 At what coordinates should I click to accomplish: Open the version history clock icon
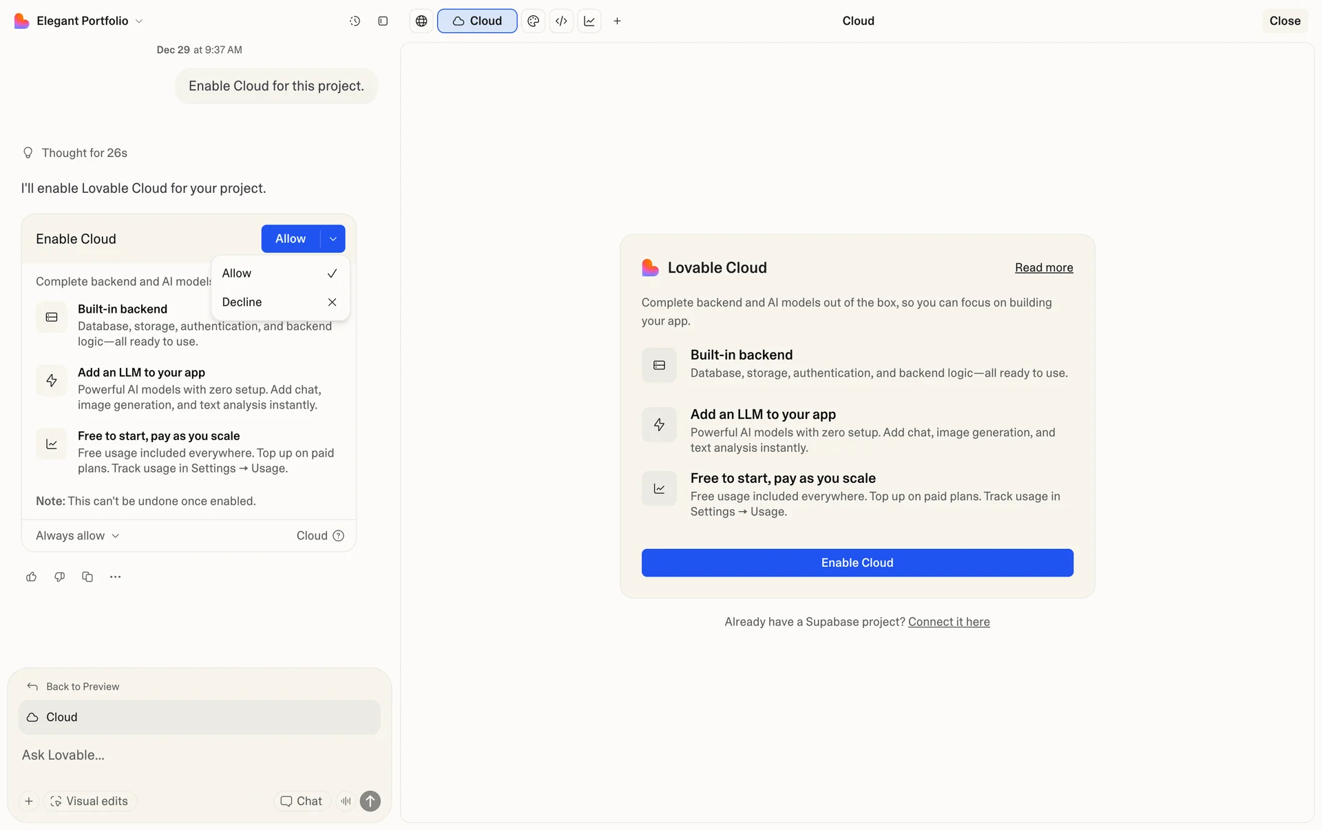tap(355, 21)
